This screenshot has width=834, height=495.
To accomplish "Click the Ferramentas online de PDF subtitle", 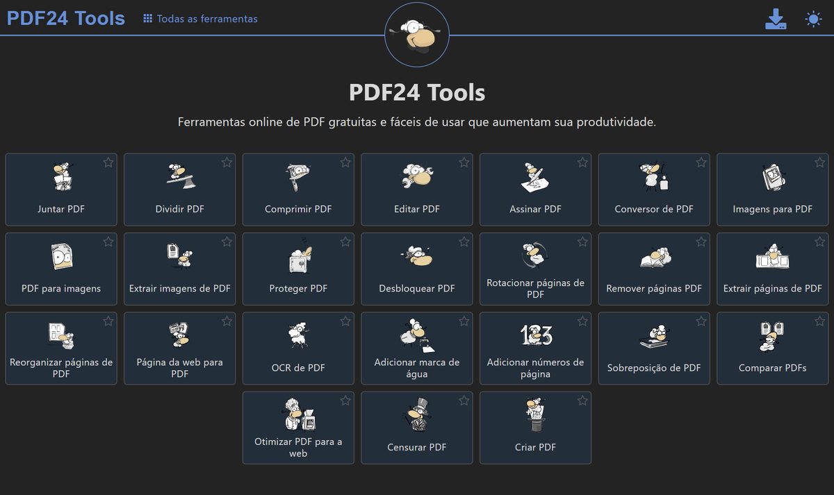I will point(417,122).
